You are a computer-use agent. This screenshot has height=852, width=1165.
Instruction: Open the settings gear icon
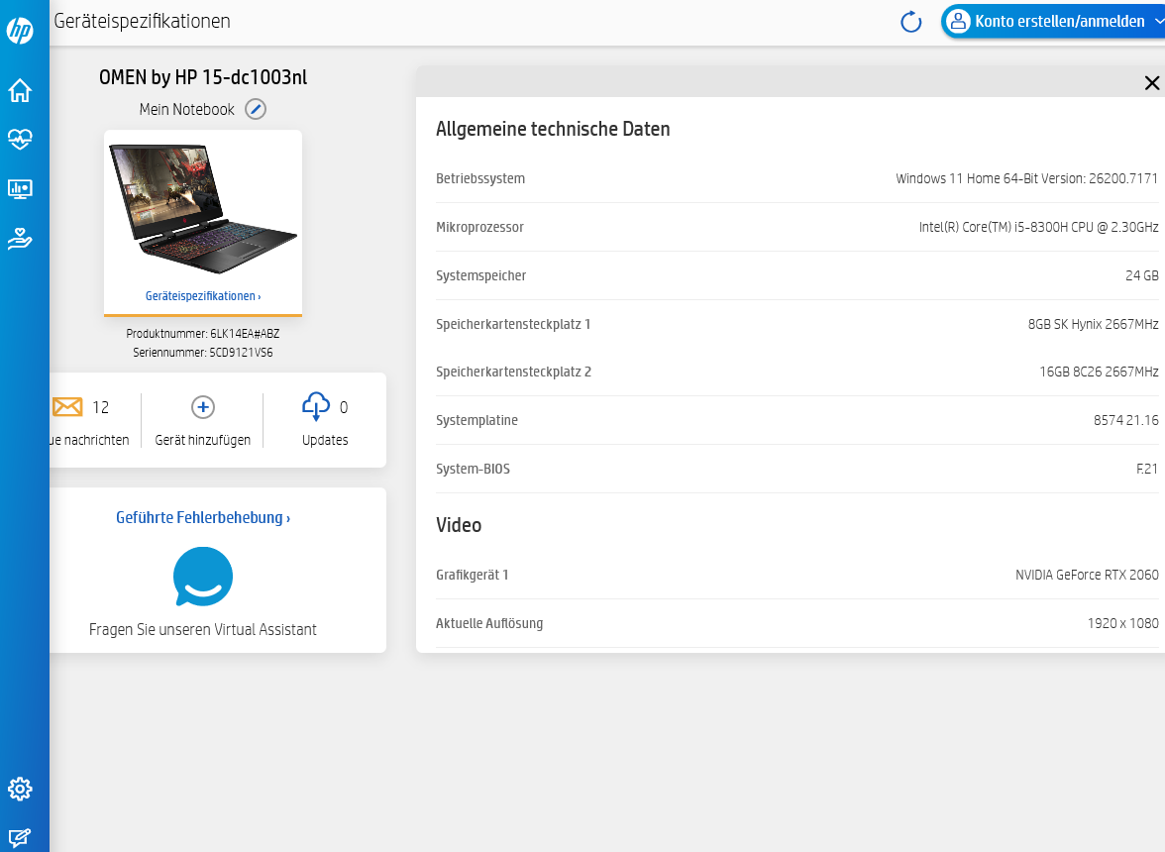click(20, 789)
